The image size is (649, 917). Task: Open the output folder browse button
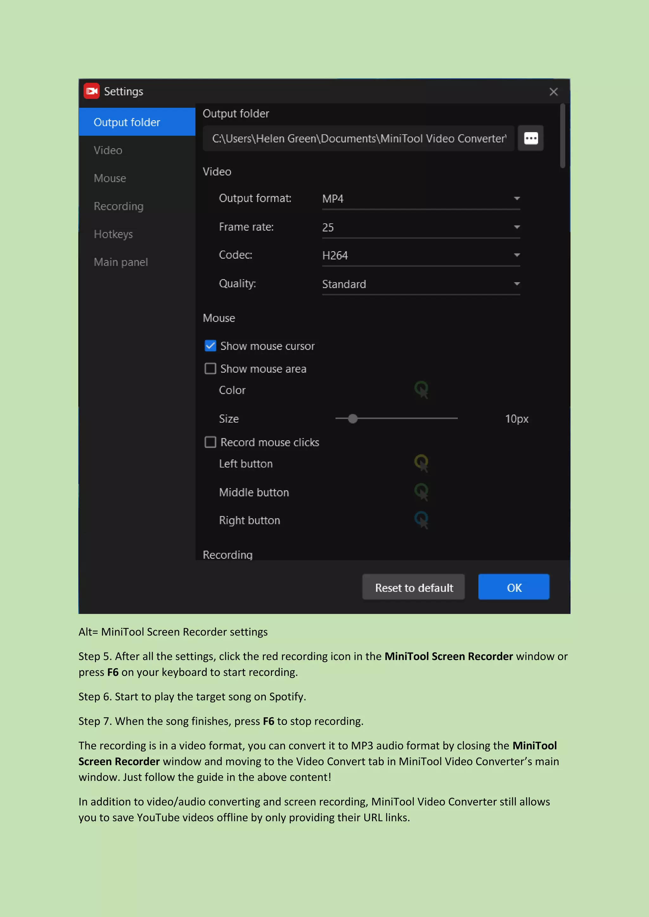point(530,138)
